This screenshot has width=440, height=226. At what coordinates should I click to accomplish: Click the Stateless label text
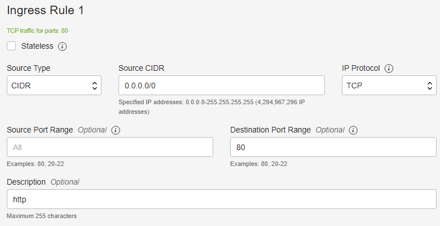point(37,46)
